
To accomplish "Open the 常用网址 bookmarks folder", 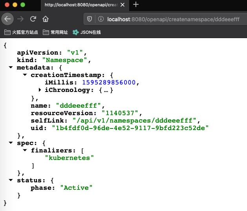I will [x=55, y=32].
